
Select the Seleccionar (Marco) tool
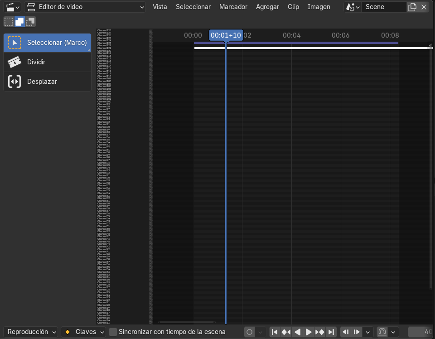point(47,42)
